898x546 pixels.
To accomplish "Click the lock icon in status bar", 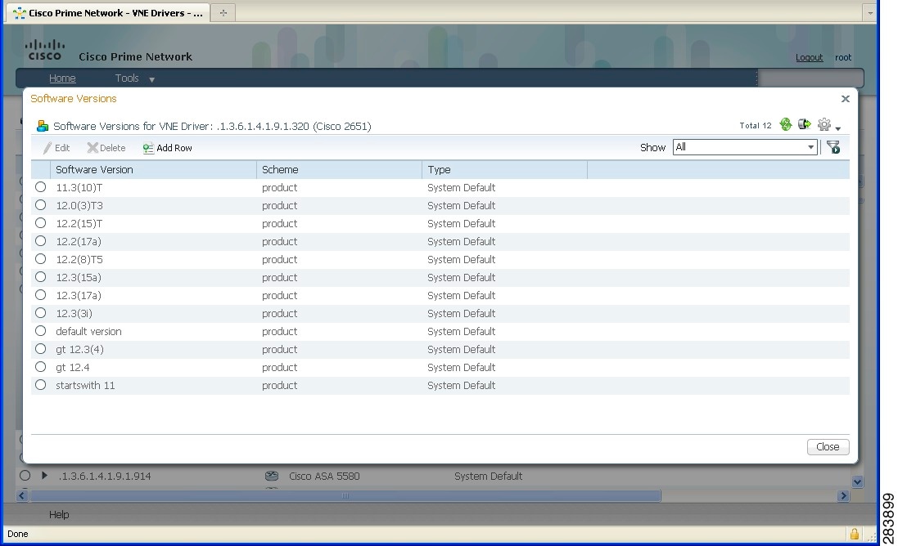I will coord(854,534).
